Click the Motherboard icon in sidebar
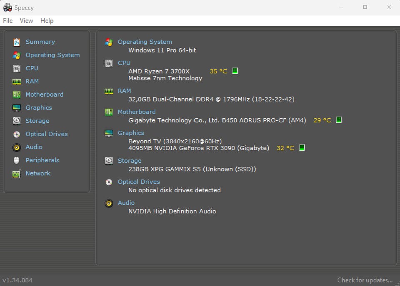This screenshot has height=286, width=400. point(17,95)
